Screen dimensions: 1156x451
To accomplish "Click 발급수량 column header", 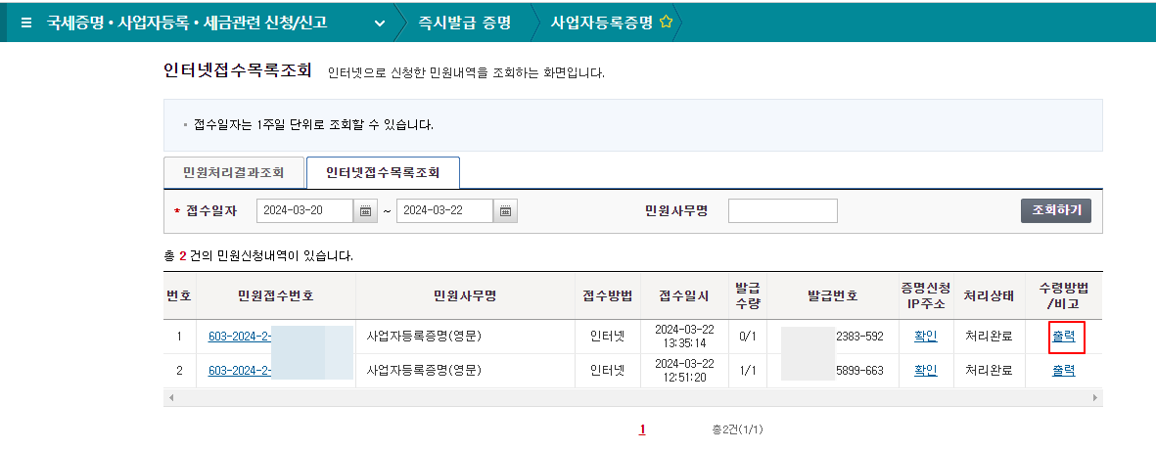I will pyautogui.click(x=748, y=295).
